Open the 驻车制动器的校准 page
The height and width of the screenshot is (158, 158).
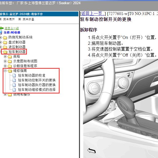click(x=32, y=75)
